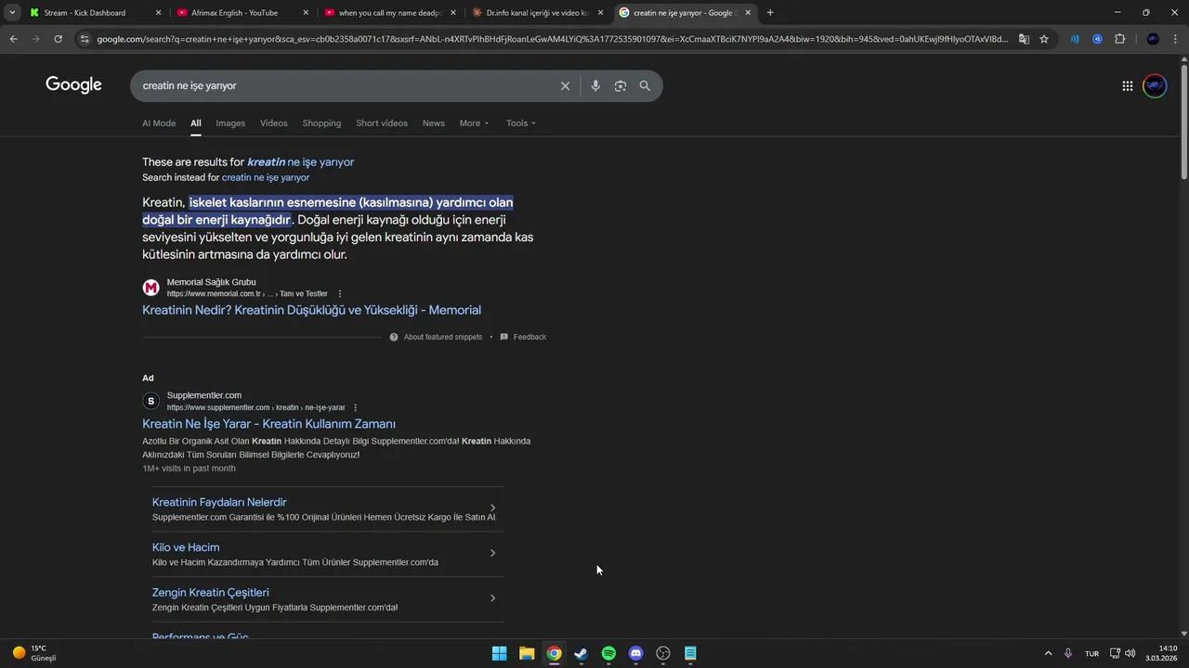Expand the Kreatinin Faydaları Nelerdir sitelink
Viewport: 1189px width, 668px height.
coord(492,508)
